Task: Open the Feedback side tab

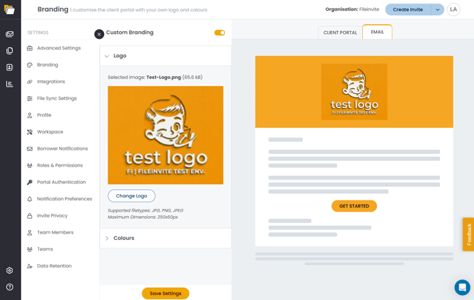Action: [468, 234]
